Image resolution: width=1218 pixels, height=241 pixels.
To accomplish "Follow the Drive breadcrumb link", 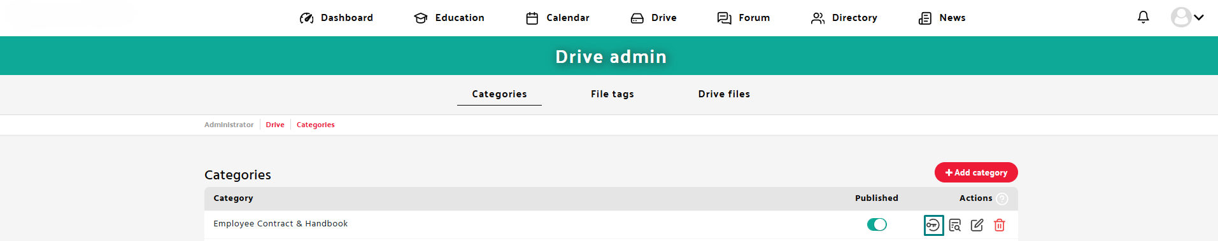I will (x=275, y=125).
